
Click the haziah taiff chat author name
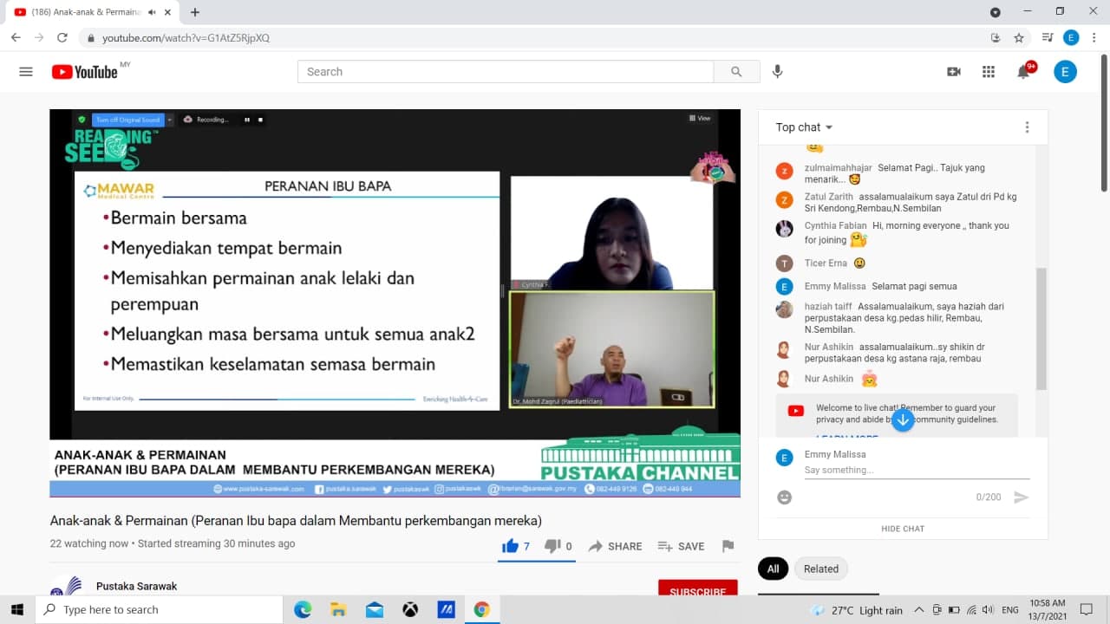[828, 306]
